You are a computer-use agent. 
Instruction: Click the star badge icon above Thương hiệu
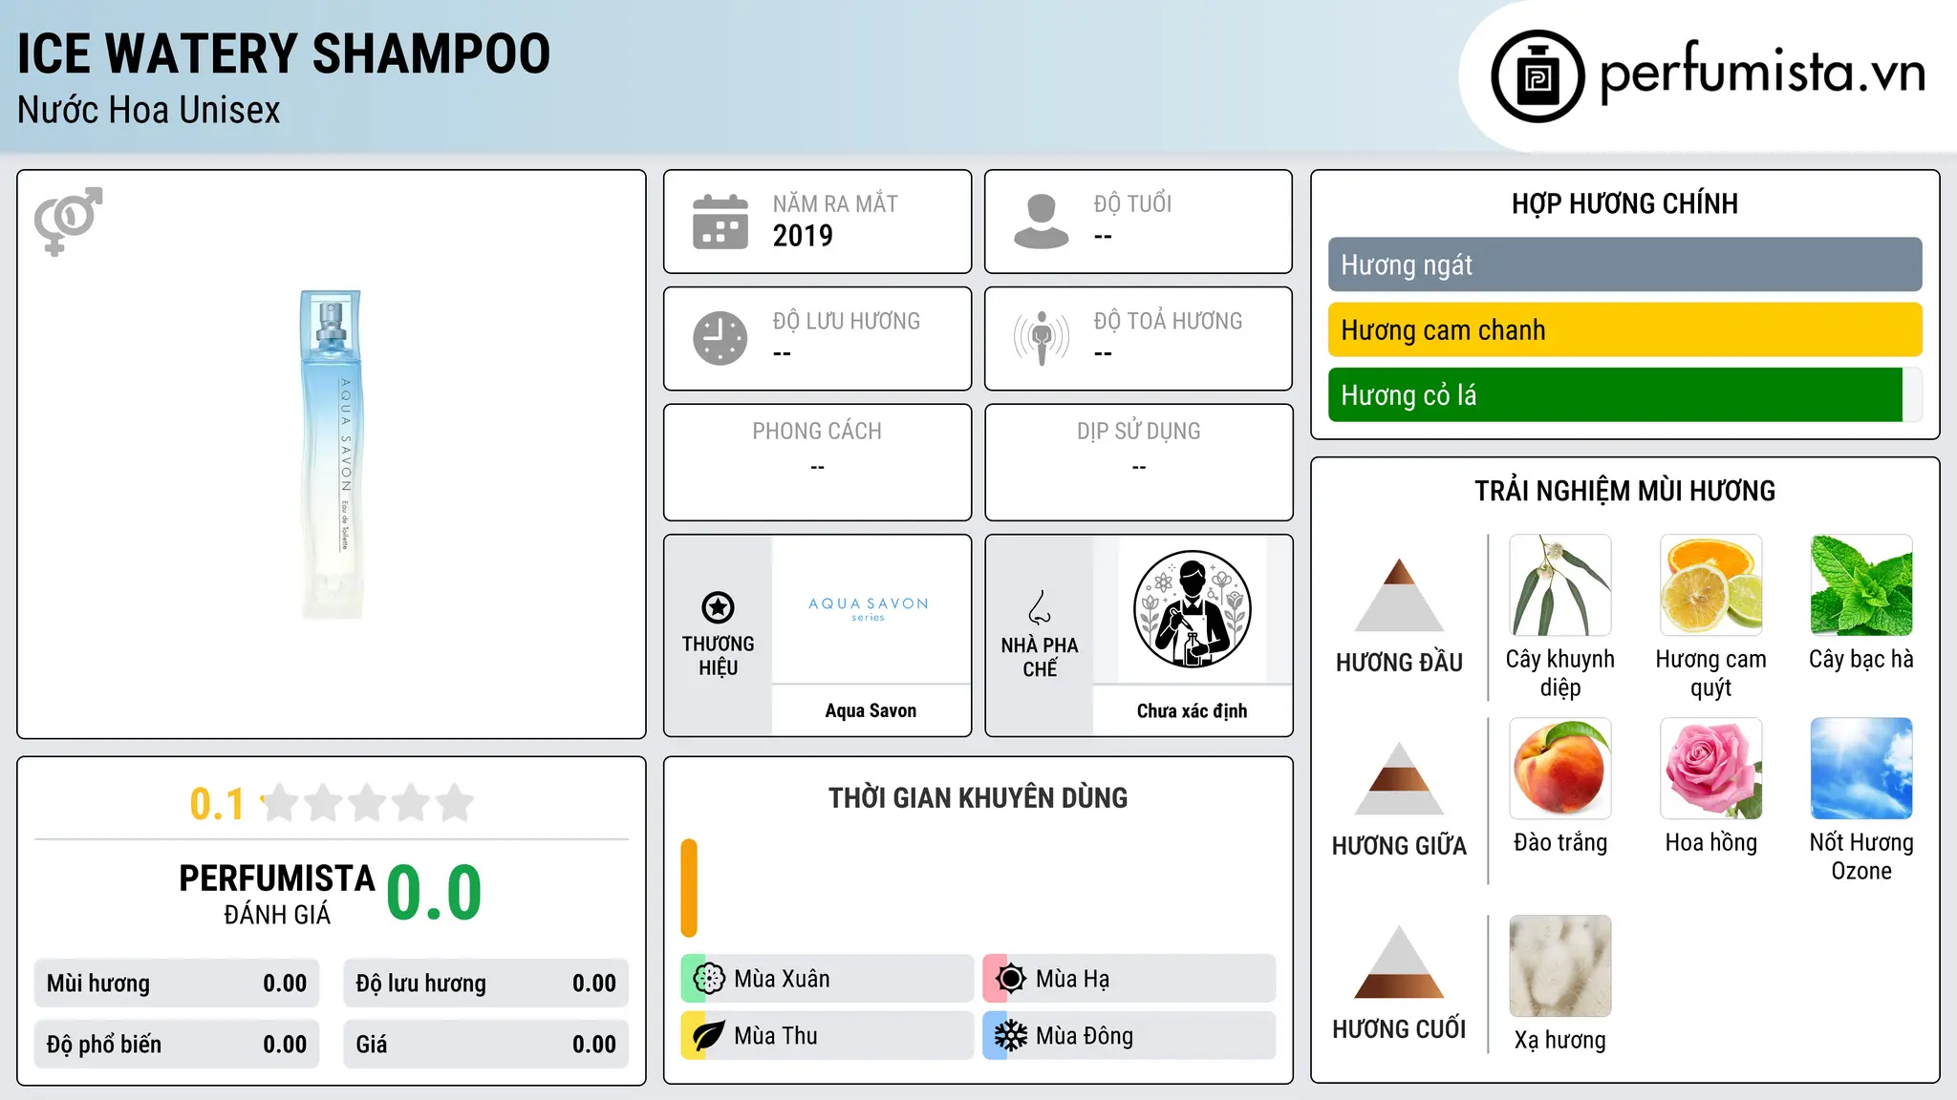tap(718, 606)
